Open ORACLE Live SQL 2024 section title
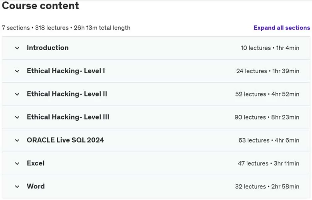Image resolution: width=312 pixels, height=200 pixels. 65,140
